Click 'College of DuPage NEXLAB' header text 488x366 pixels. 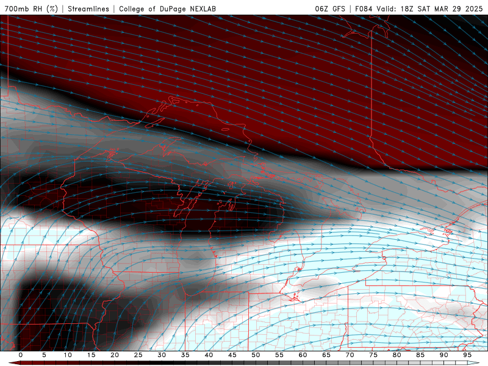[x=167, y=9]
